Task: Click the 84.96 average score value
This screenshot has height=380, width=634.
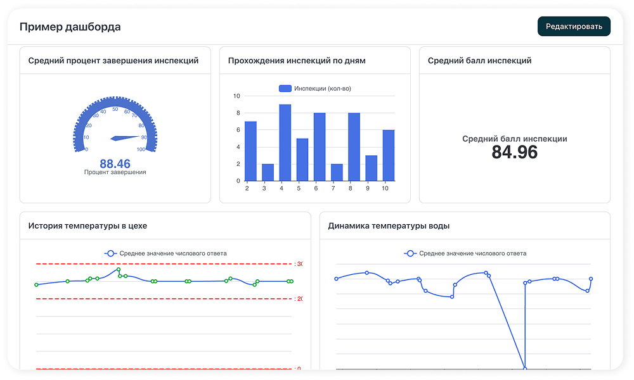Action: point(514,152)
